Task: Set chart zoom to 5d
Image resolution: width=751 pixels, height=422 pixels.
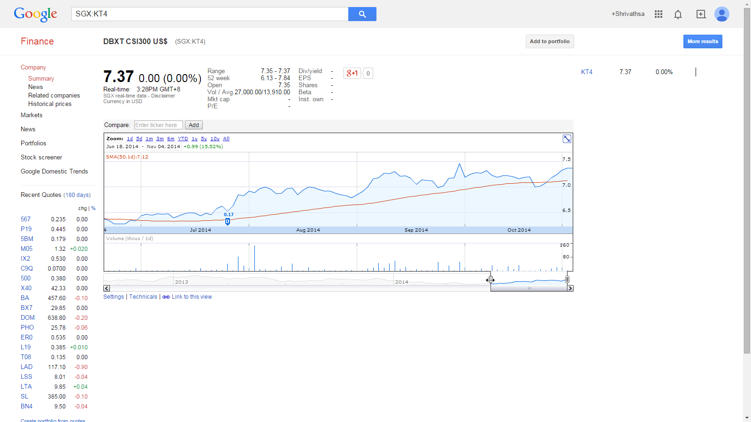Action: 139,139
